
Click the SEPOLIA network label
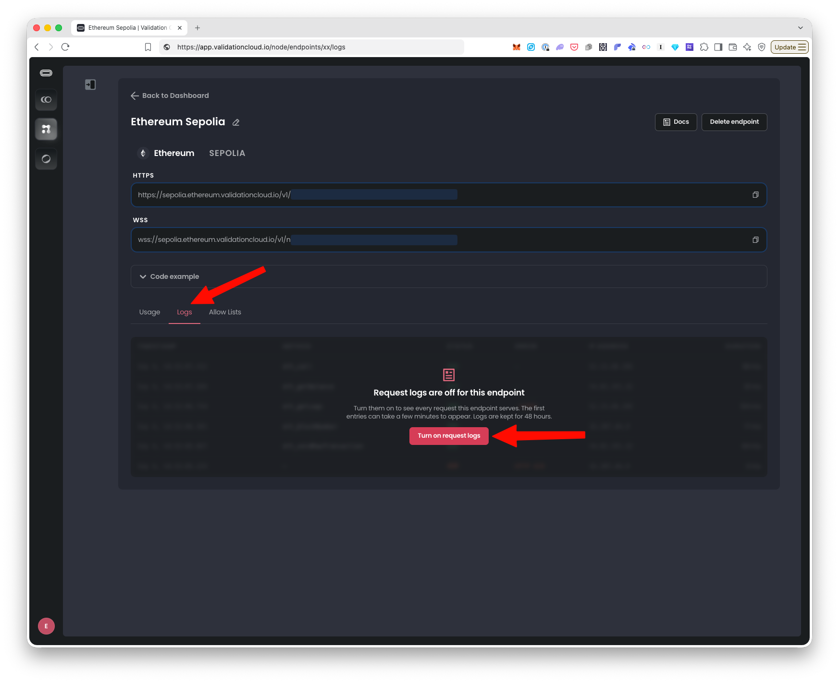[x=227, y=153]
